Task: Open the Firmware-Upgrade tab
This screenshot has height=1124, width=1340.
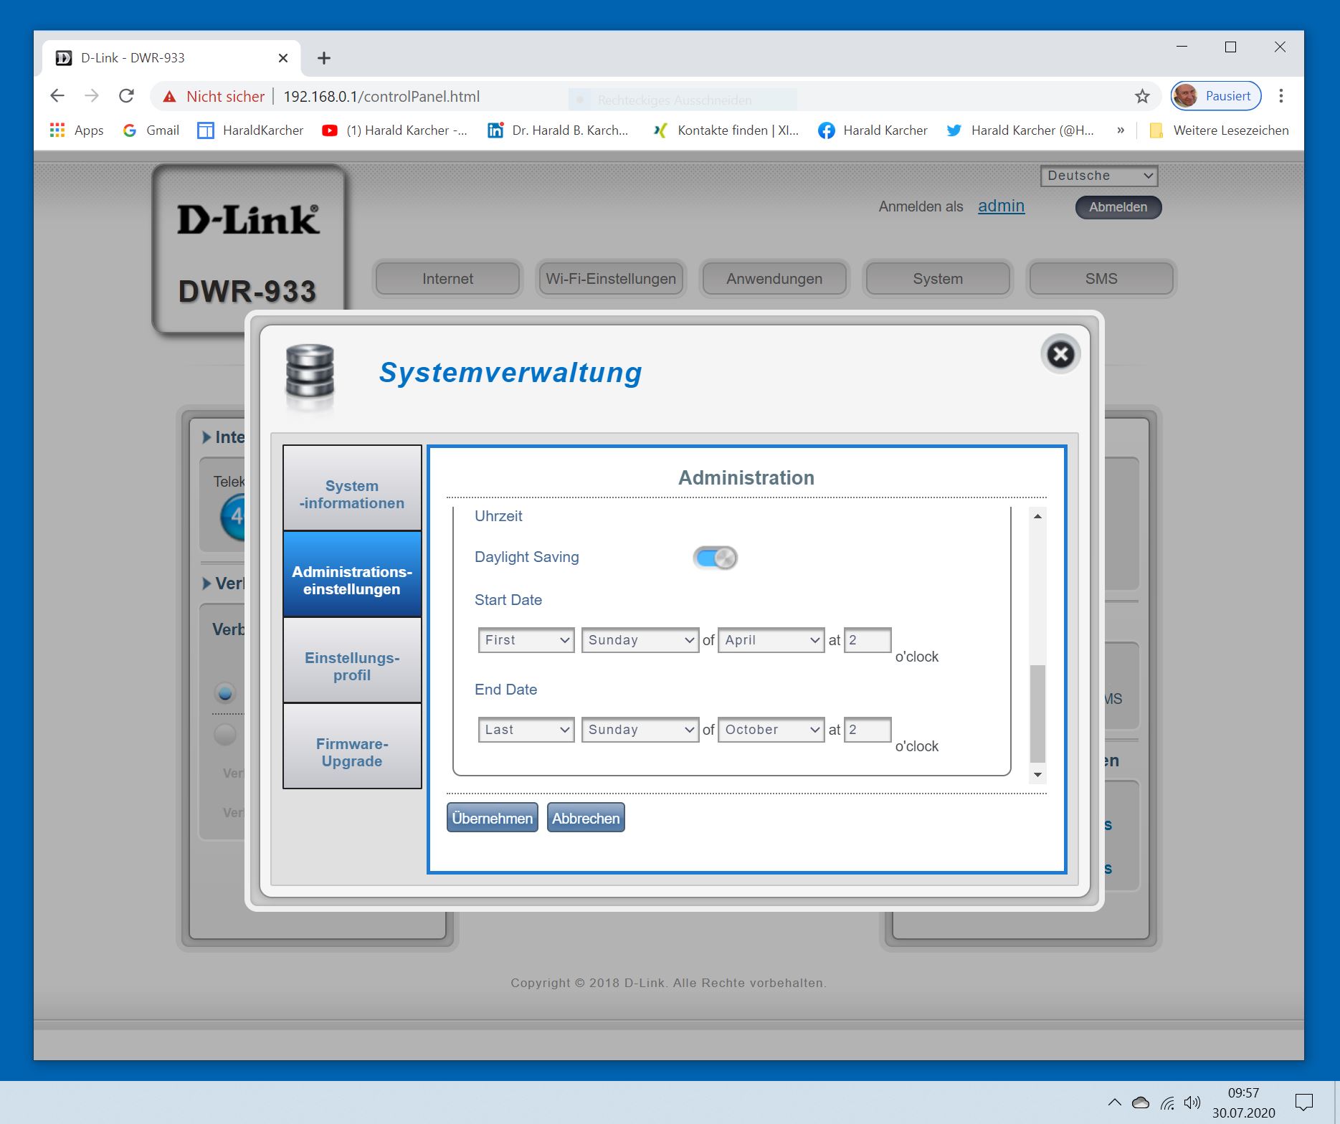Action: [352, 746]
